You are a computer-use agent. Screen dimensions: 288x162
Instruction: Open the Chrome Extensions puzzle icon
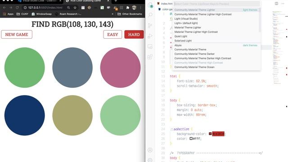(128, 8)
